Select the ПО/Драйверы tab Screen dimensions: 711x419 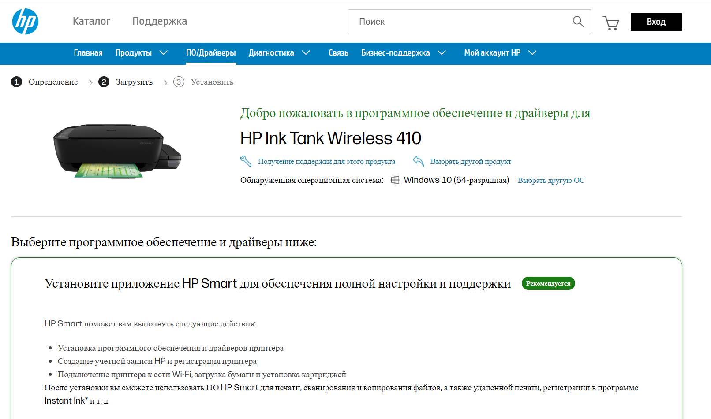211,53
